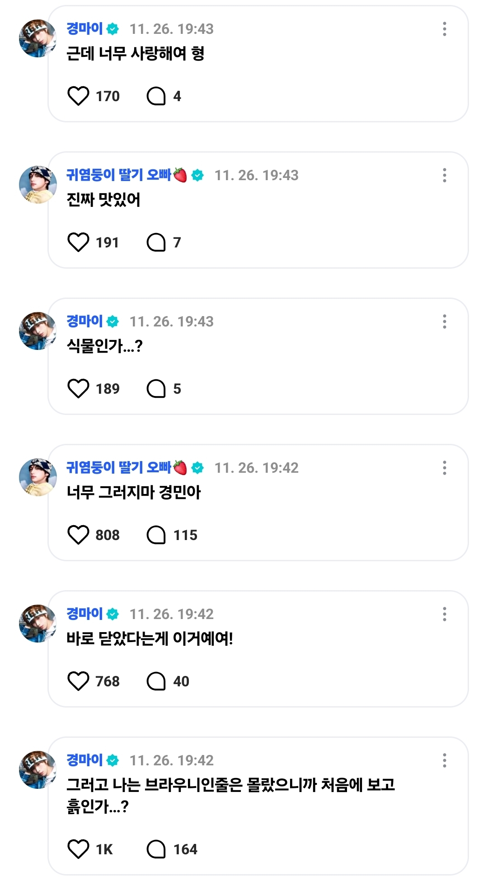Image resolution: width=488 pixels, height=885 pixels.
Task: Open comments on post with 4 replies
Action: pyautogui.click(x=156, y=96)
